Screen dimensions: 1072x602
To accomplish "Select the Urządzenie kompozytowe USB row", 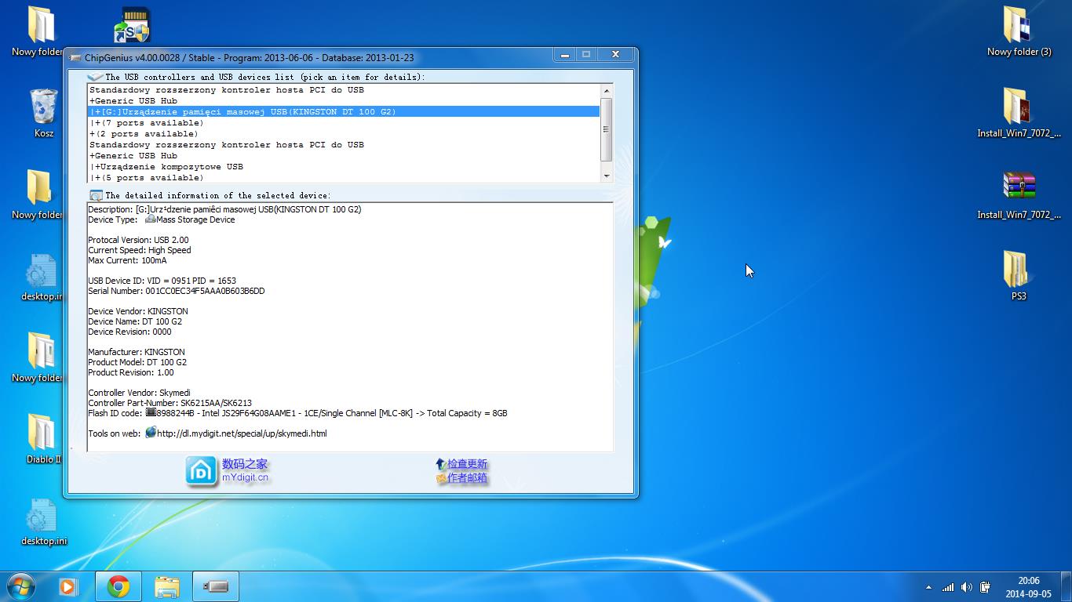I will 344,167.
